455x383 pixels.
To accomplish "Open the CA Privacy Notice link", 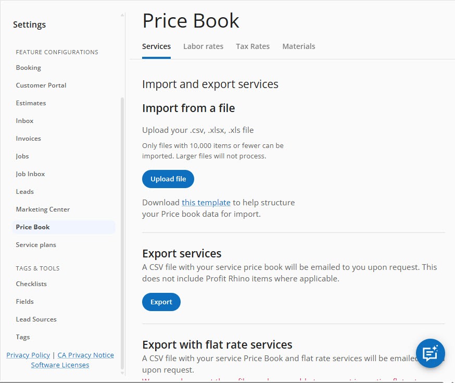I will pos(85,355).
